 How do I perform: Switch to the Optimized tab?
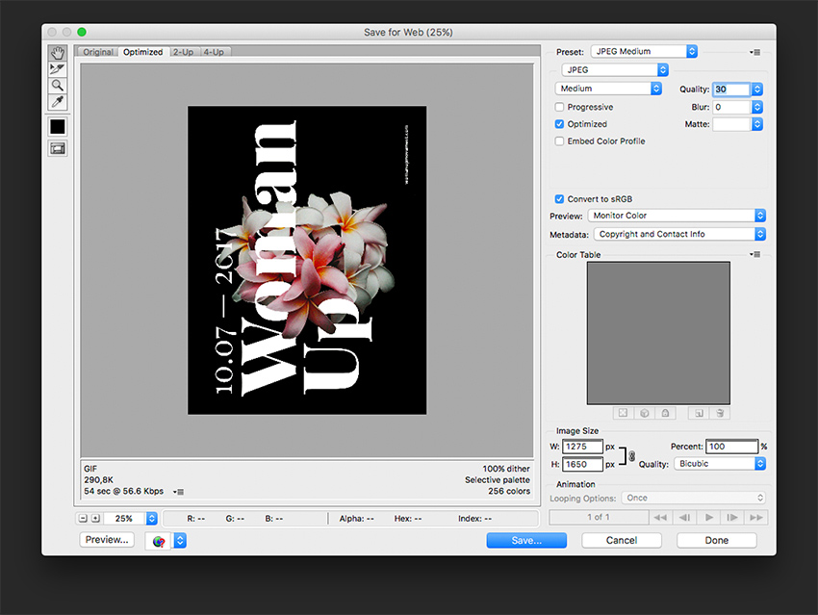143,52
